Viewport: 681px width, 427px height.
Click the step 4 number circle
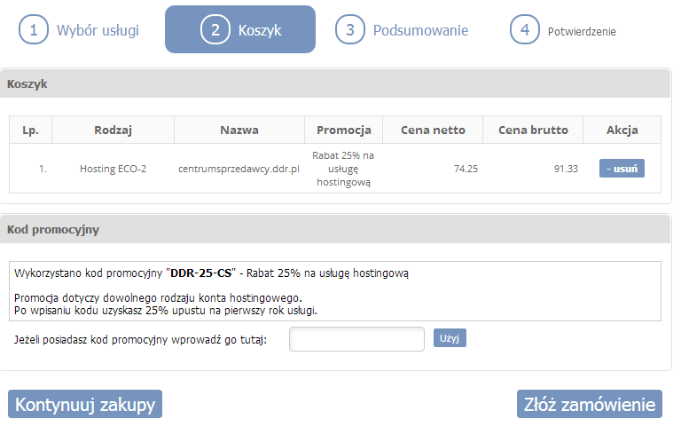click(525, 30)
